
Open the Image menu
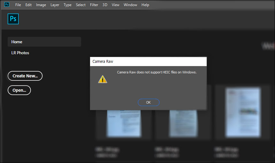pos(41,5)
